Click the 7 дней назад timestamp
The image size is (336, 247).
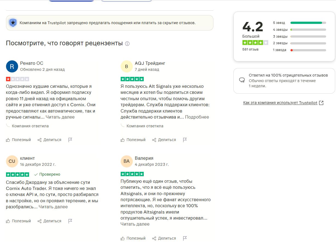(x=147, y=70)
